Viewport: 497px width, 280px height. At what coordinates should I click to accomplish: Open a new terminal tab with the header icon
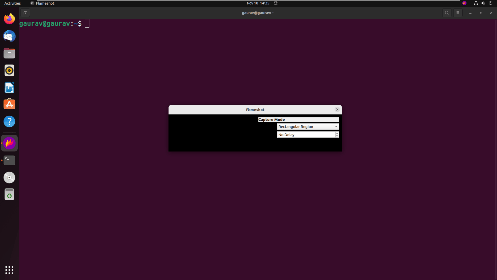[x=25, y=13]
